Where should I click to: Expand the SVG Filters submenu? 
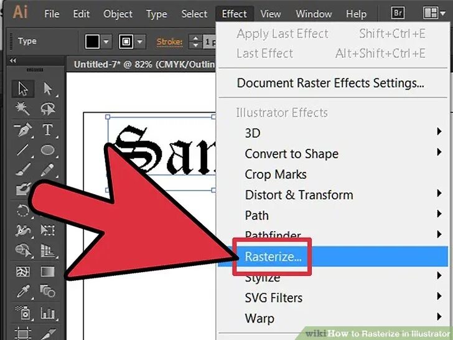click(333, 298)
